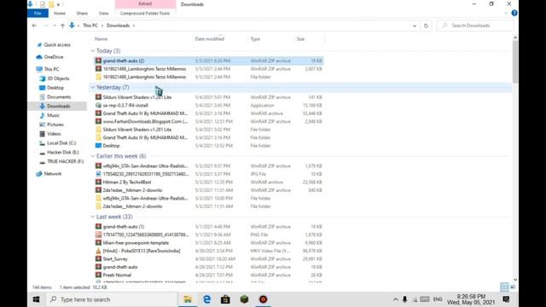Sort by the Name column header
546x307 pixels.
(x=101, y=39)
